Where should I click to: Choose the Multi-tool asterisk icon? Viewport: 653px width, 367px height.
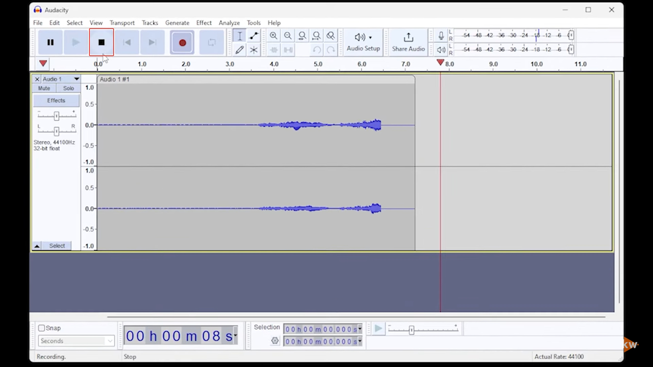[254, 50]
